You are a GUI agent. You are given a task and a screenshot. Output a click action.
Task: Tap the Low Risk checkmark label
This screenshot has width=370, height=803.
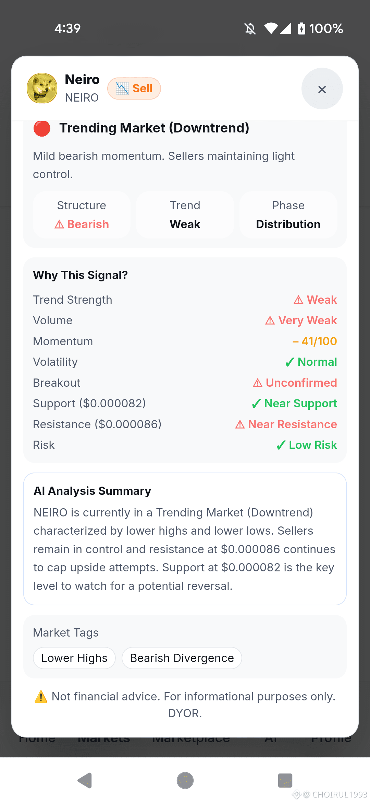pos(307,445)
